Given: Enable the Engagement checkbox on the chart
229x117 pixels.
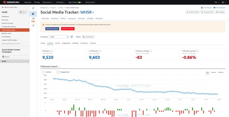Looking at the screenshot, I should coord(58,72).
